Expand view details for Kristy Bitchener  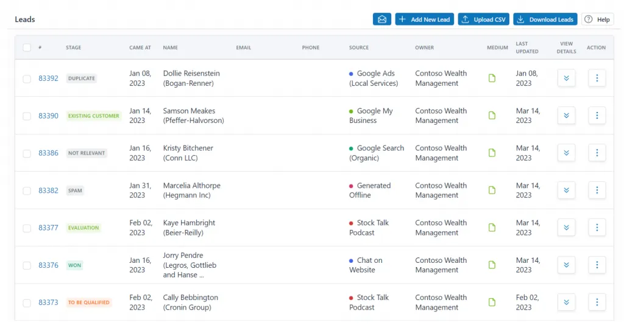[x=566, y=153]
